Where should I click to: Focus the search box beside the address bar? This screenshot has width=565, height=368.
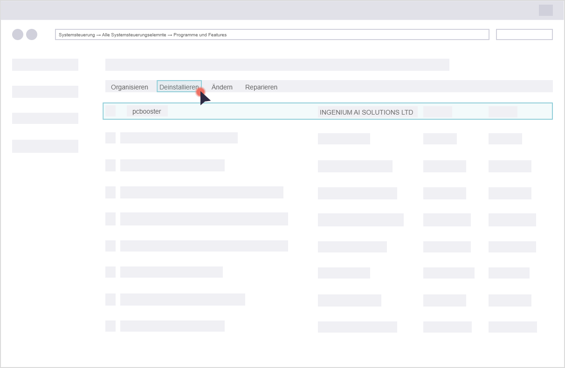[524, 34]
